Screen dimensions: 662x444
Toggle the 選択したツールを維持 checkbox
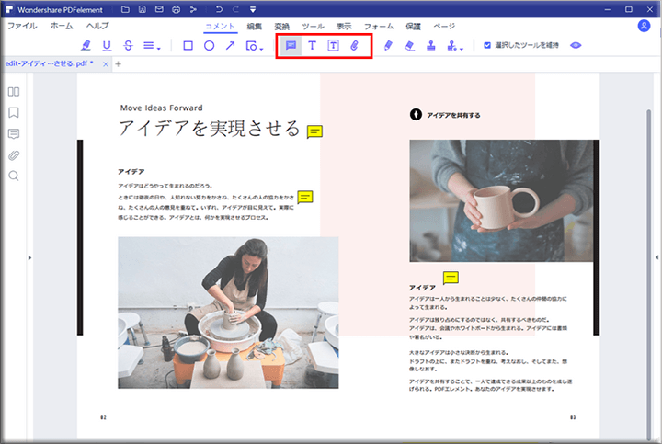point(487,45)
